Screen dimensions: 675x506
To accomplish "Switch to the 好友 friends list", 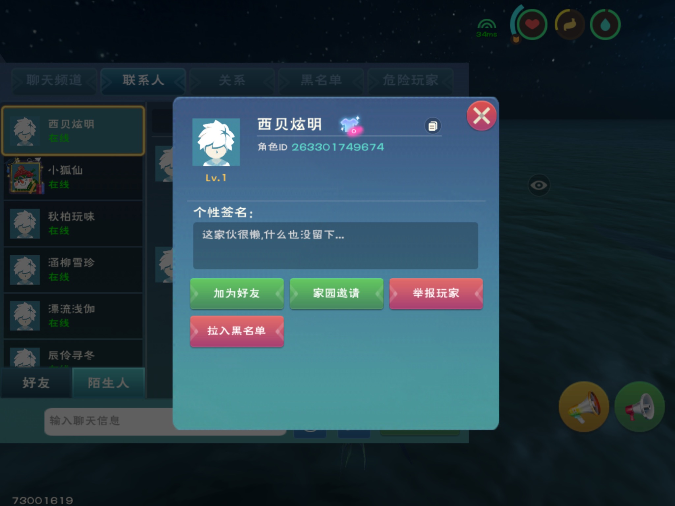I will tap(36, 383).
